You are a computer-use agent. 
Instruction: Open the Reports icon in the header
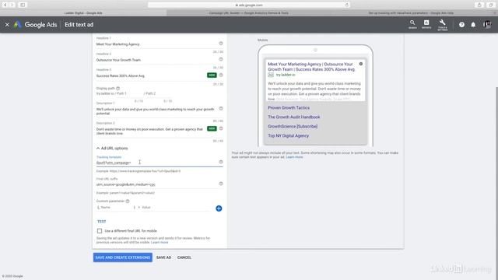point(426,24)
